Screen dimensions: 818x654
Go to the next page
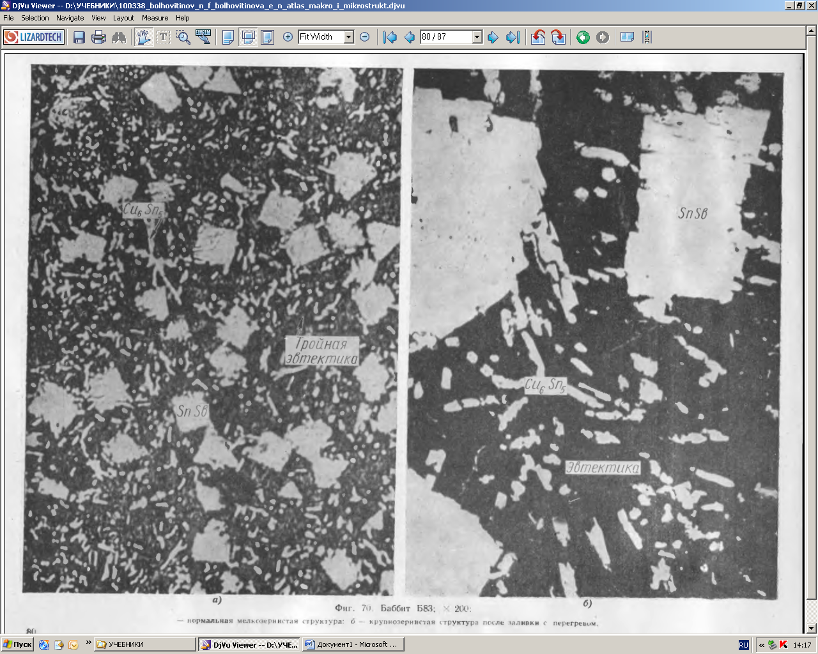(493, 37)
